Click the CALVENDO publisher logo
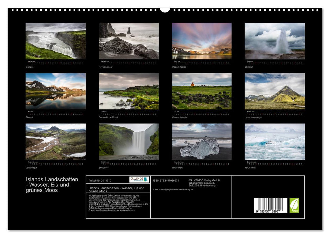The height and width of the screenshot is (238, 330). pos(138,178)
